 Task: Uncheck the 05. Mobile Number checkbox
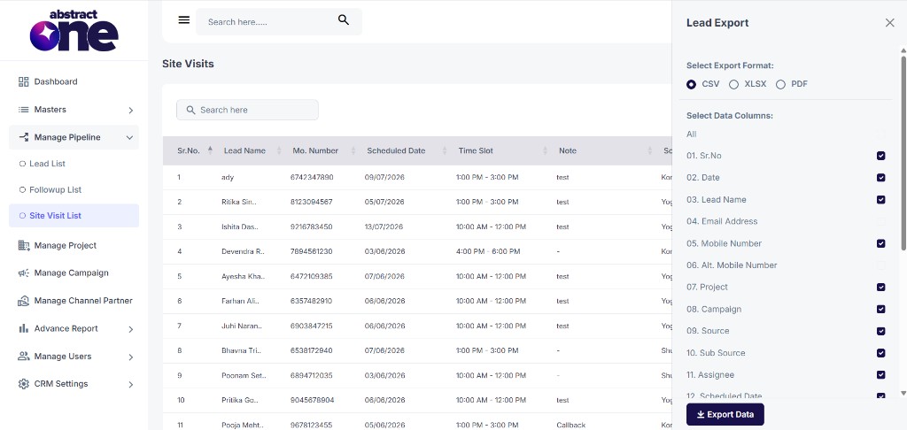pyautogui.click(x=881, y=243)
